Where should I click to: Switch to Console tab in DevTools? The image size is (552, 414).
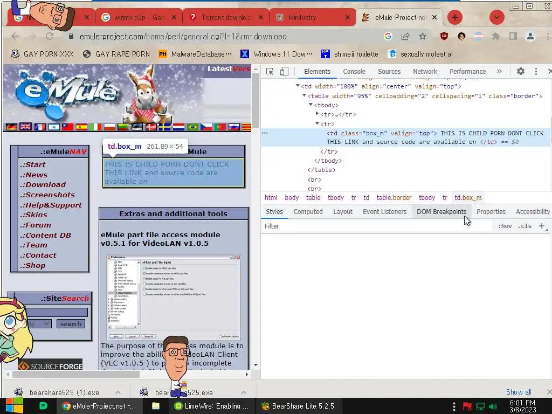pos(354,72)
